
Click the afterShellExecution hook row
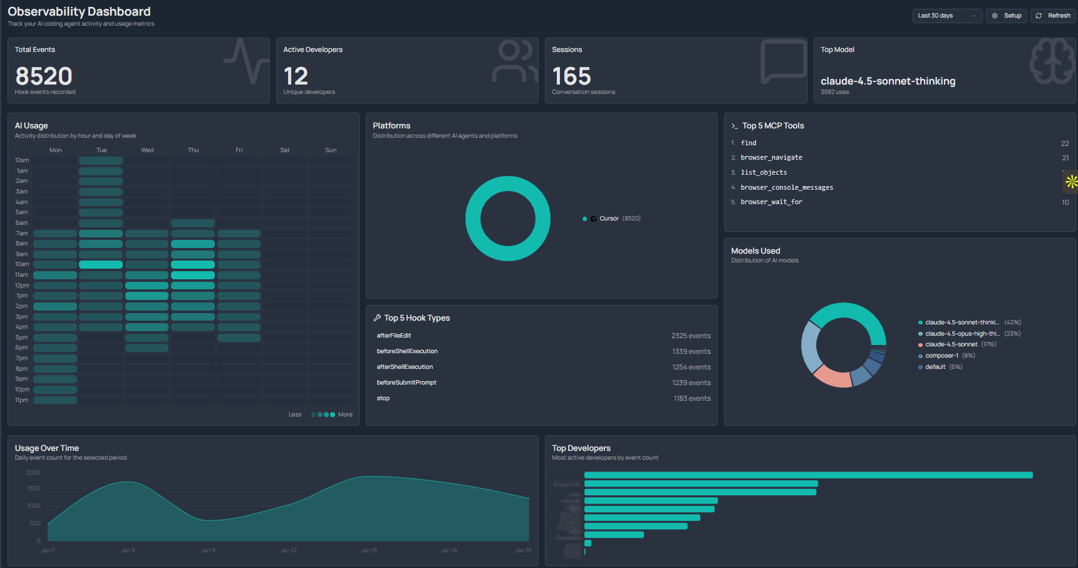[543, 367]
